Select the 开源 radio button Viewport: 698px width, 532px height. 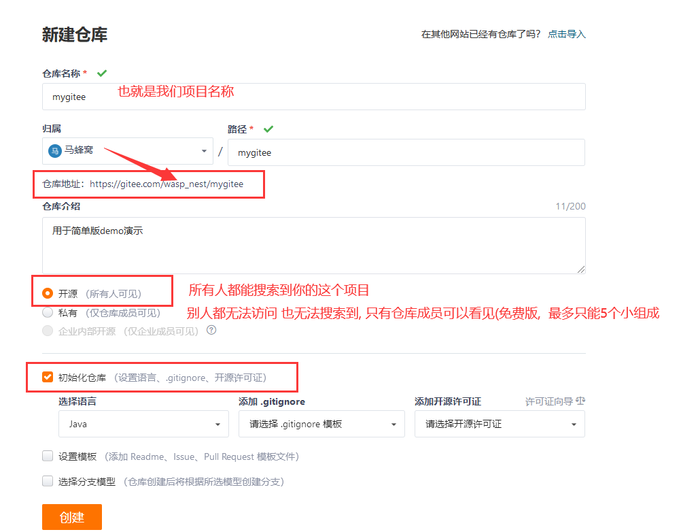pyautogui.click(x=48, y=294)
